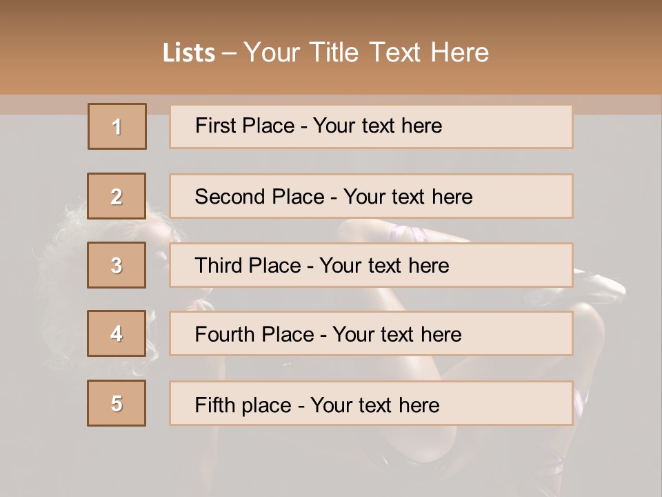Click the number 3 box
This screenshot has width=662, height=497.
click(x=117, y=265)
